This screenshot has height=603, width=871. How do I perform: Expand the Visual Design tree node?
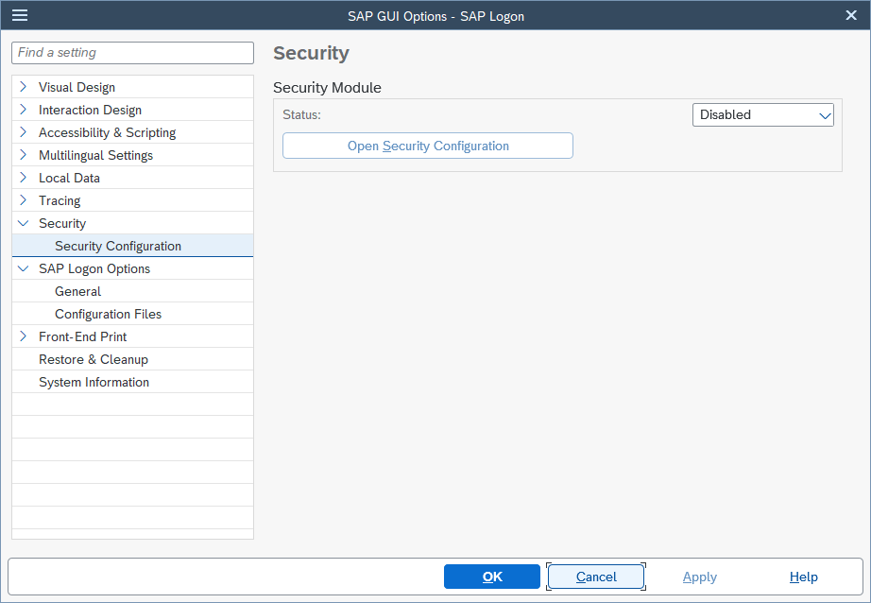tap(24, 87)
